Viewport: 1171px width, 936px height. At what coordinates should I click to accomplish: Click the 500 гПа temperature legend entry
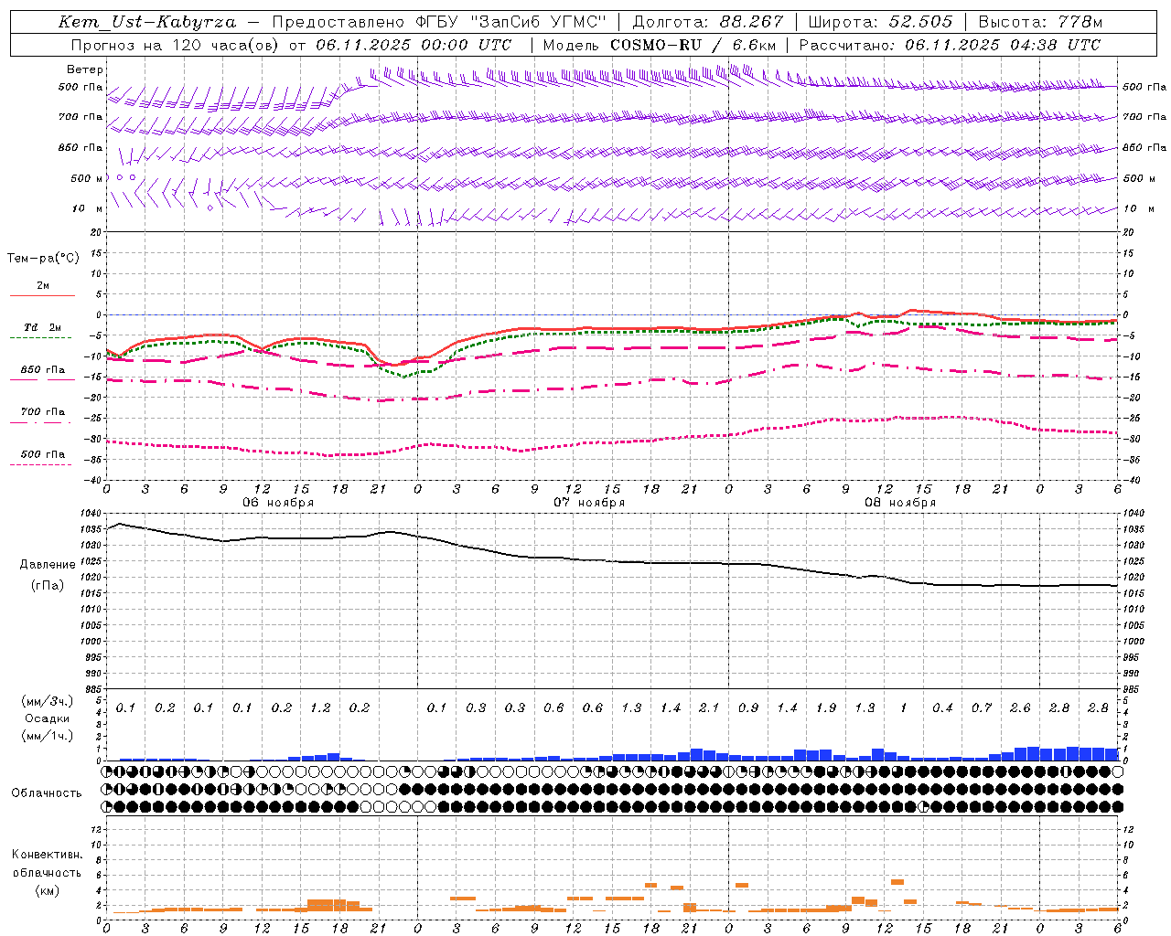pos(43,454)
